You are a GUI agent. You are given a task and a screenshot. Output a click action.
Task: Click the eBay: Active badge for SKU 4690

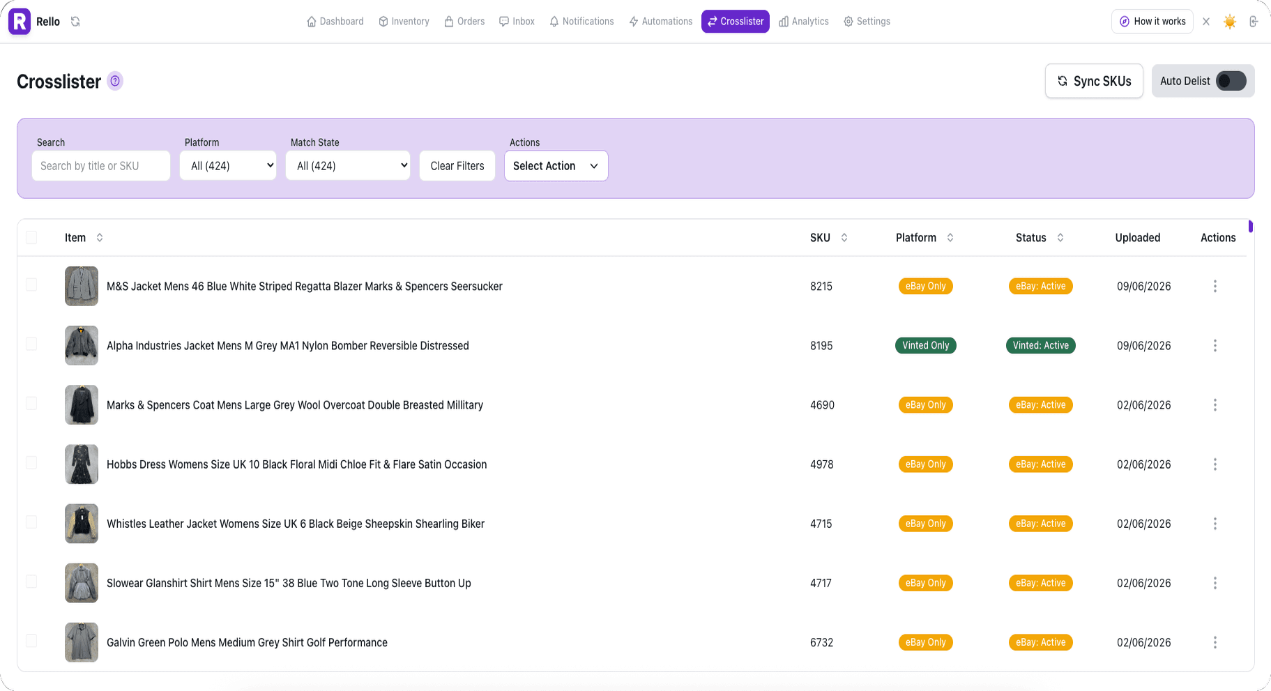(1041, 404)
